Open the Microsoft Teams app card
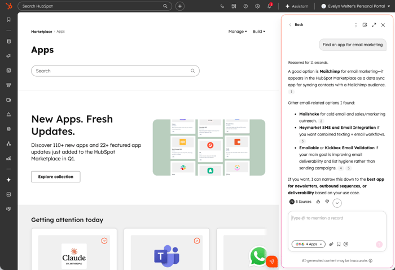Screen dimensions: 395x270 click(166, 250)
